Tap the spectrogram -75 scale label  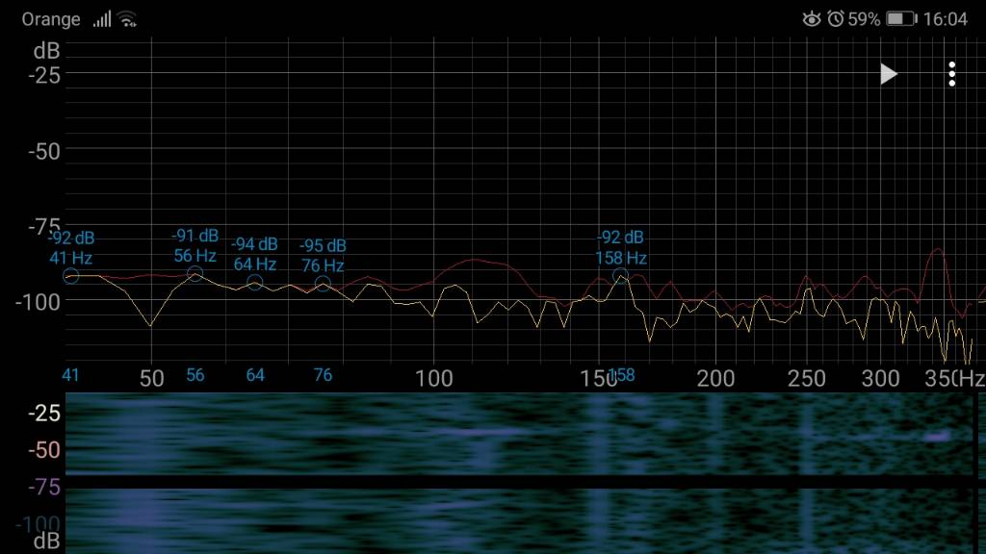point(44,487)
